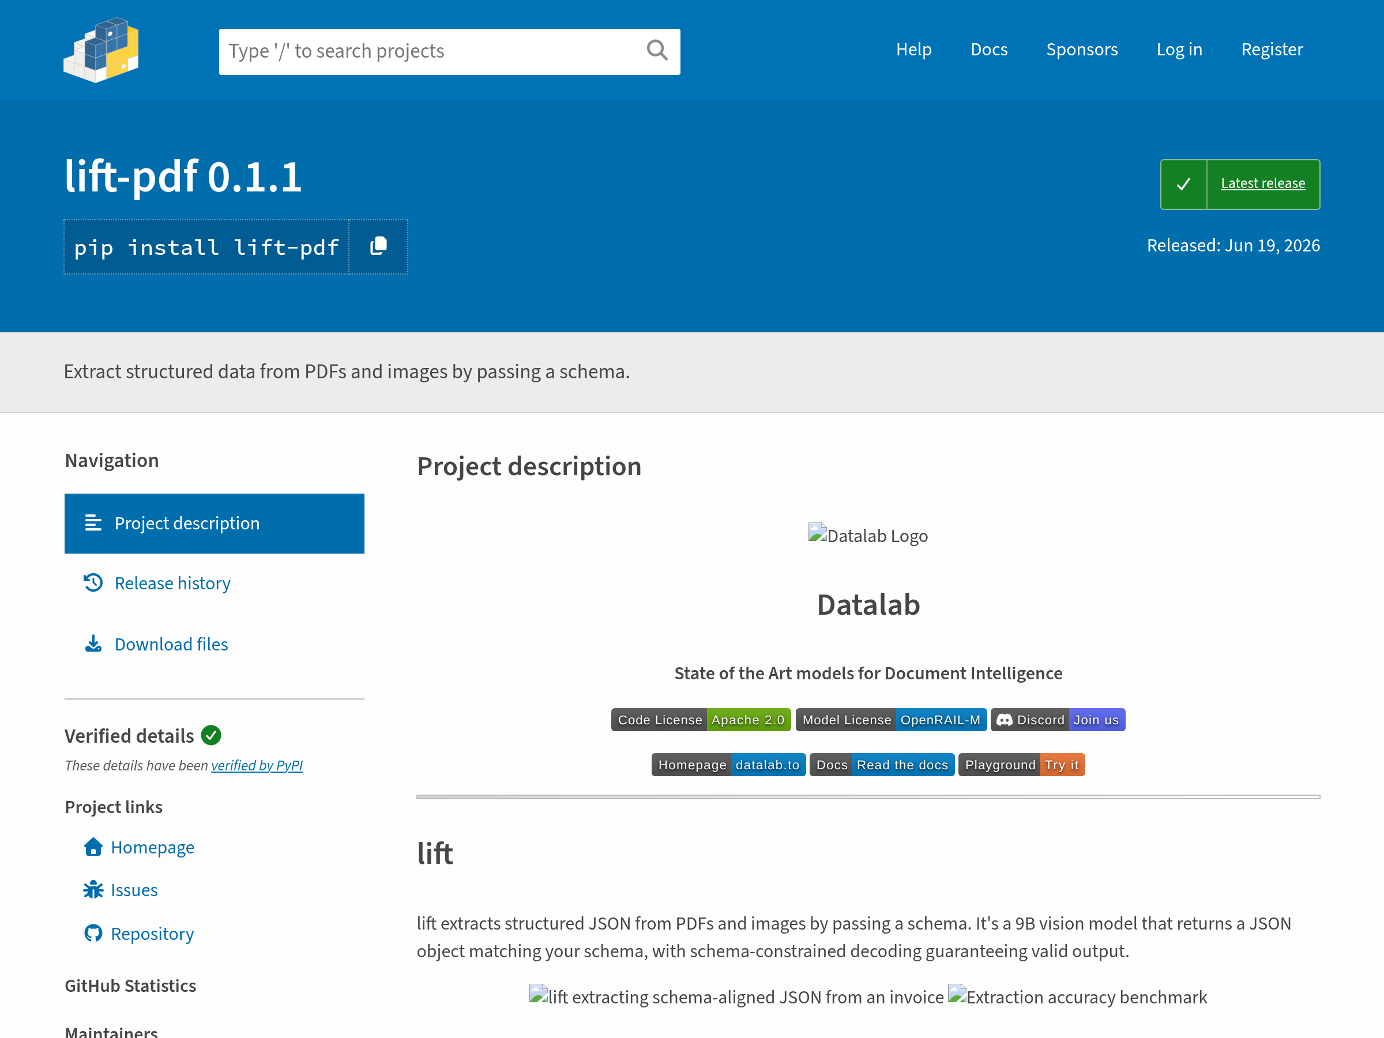Screen dimensions: 1384x1038
Task: Click the Issues bug icon
Action: (x=93, y=889)
